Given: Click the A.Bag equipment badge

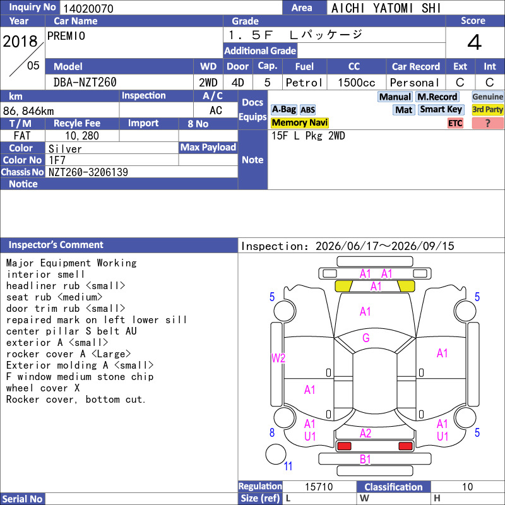Looking at the screenshot, I should pyautogui.click(x=283, y=109).
